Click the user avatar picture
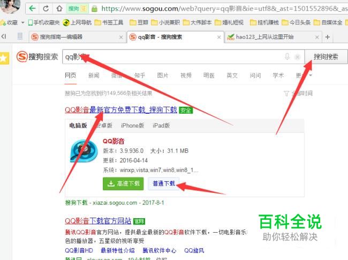Screen dimensions: 348x260 click(x=10, y=6)
